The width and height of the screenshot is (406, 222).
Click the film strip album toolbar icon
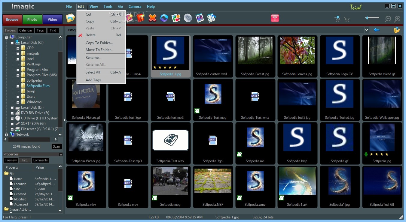pyautogui.click(x=200, y=18)
